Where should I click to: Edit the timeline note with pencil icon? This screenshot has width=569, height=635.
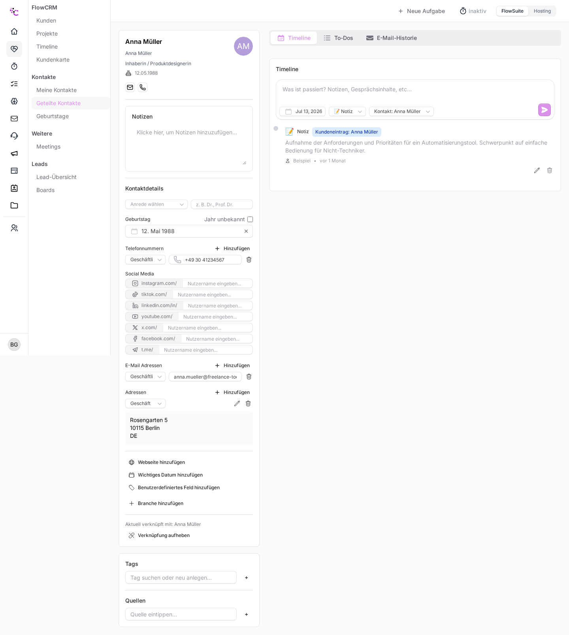537,170
